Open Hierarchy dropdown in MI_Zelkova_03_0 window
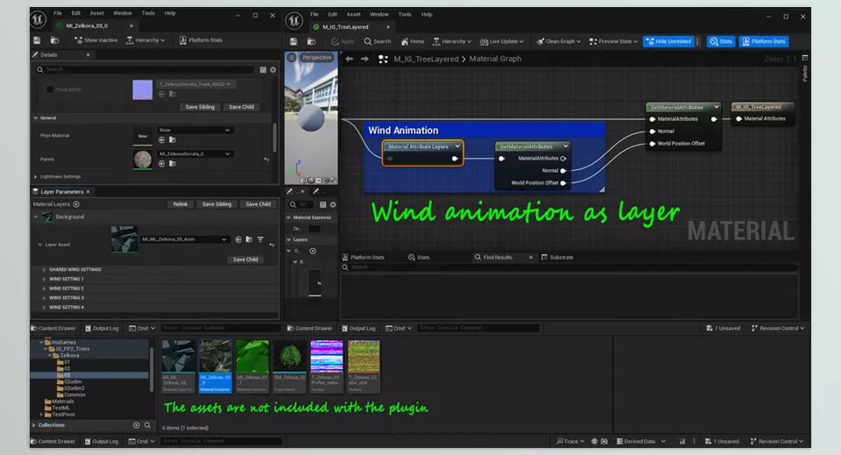Screen dimensions: 841x455 click(x=145, y=40)
